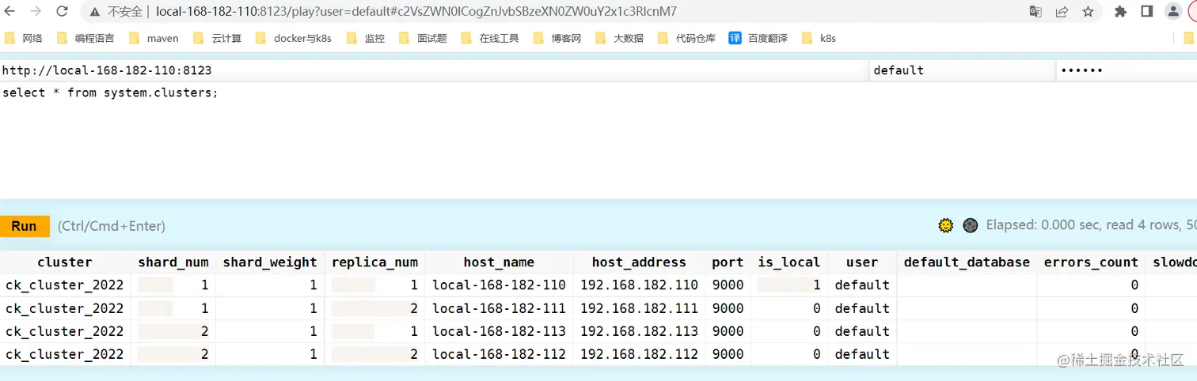Switch to light theme sun icon
The width and height of the screenshot is (1197, 381).
coord(945,226)
